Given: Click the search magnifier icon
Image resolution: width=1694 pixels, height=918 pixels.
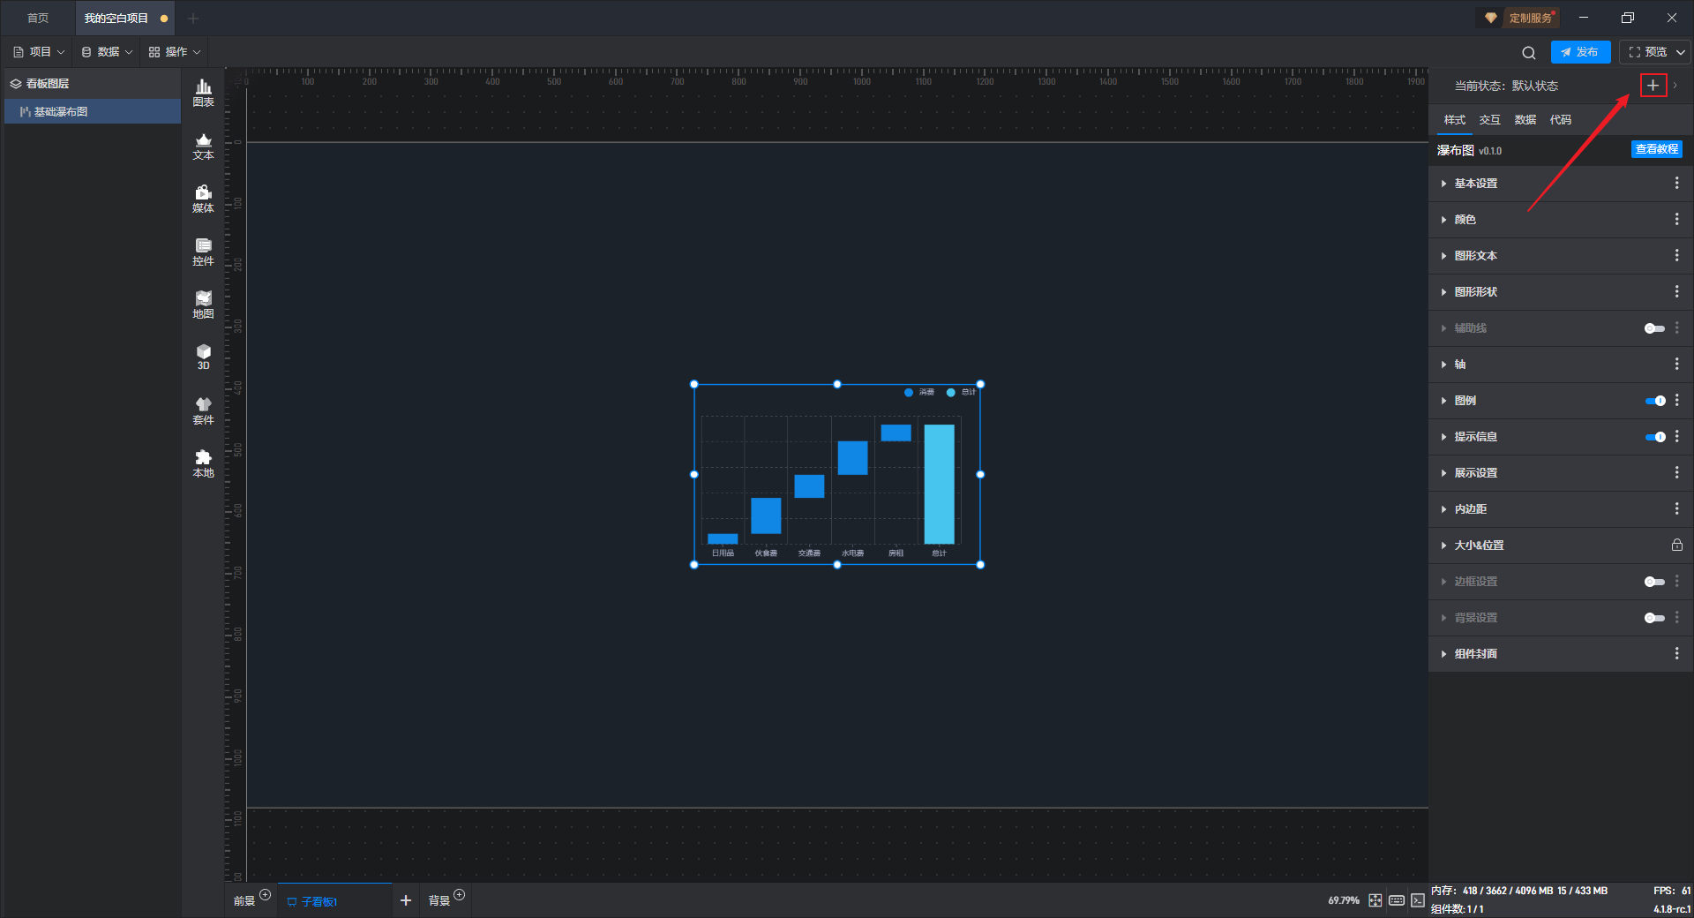Looking at the screenshot, I should 1529,53.
